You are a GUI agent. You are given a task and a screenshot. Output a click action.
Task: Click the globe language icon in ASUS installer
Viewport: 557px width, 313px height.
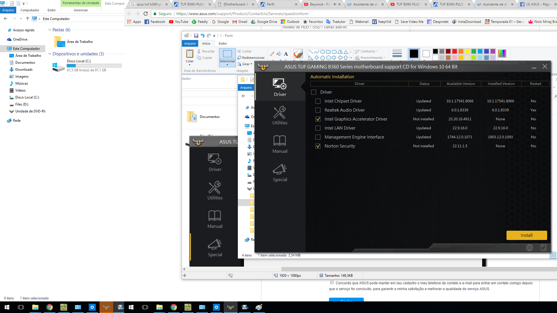[x=529, y=248]
